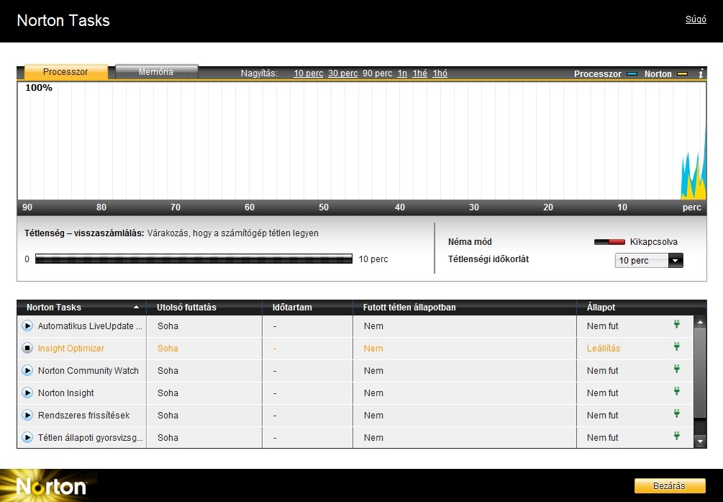The width and height of the screenshot is (723, 502).
Task: Toggle Néma mód switch
Action: point(609,242)
